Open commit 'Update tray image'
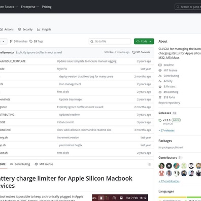Image resolution: width=201 pixels, height=201 pixels. [71, 99]
